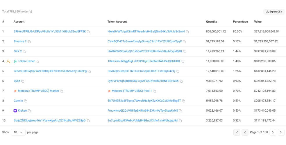Click the purple Kraken logo icon
This screenshot has height=145, width=286.
pyautogui.click(x=15, y=110)
